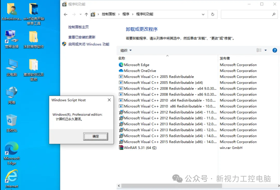Open help with the blue question icon

[275, 50]
